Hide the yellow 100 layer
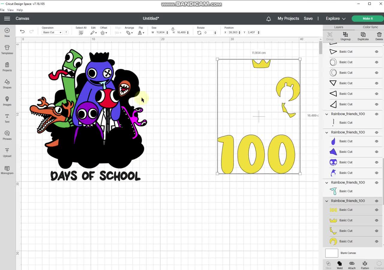This screenshot has height=270, width=384. (x=376, y=210)
